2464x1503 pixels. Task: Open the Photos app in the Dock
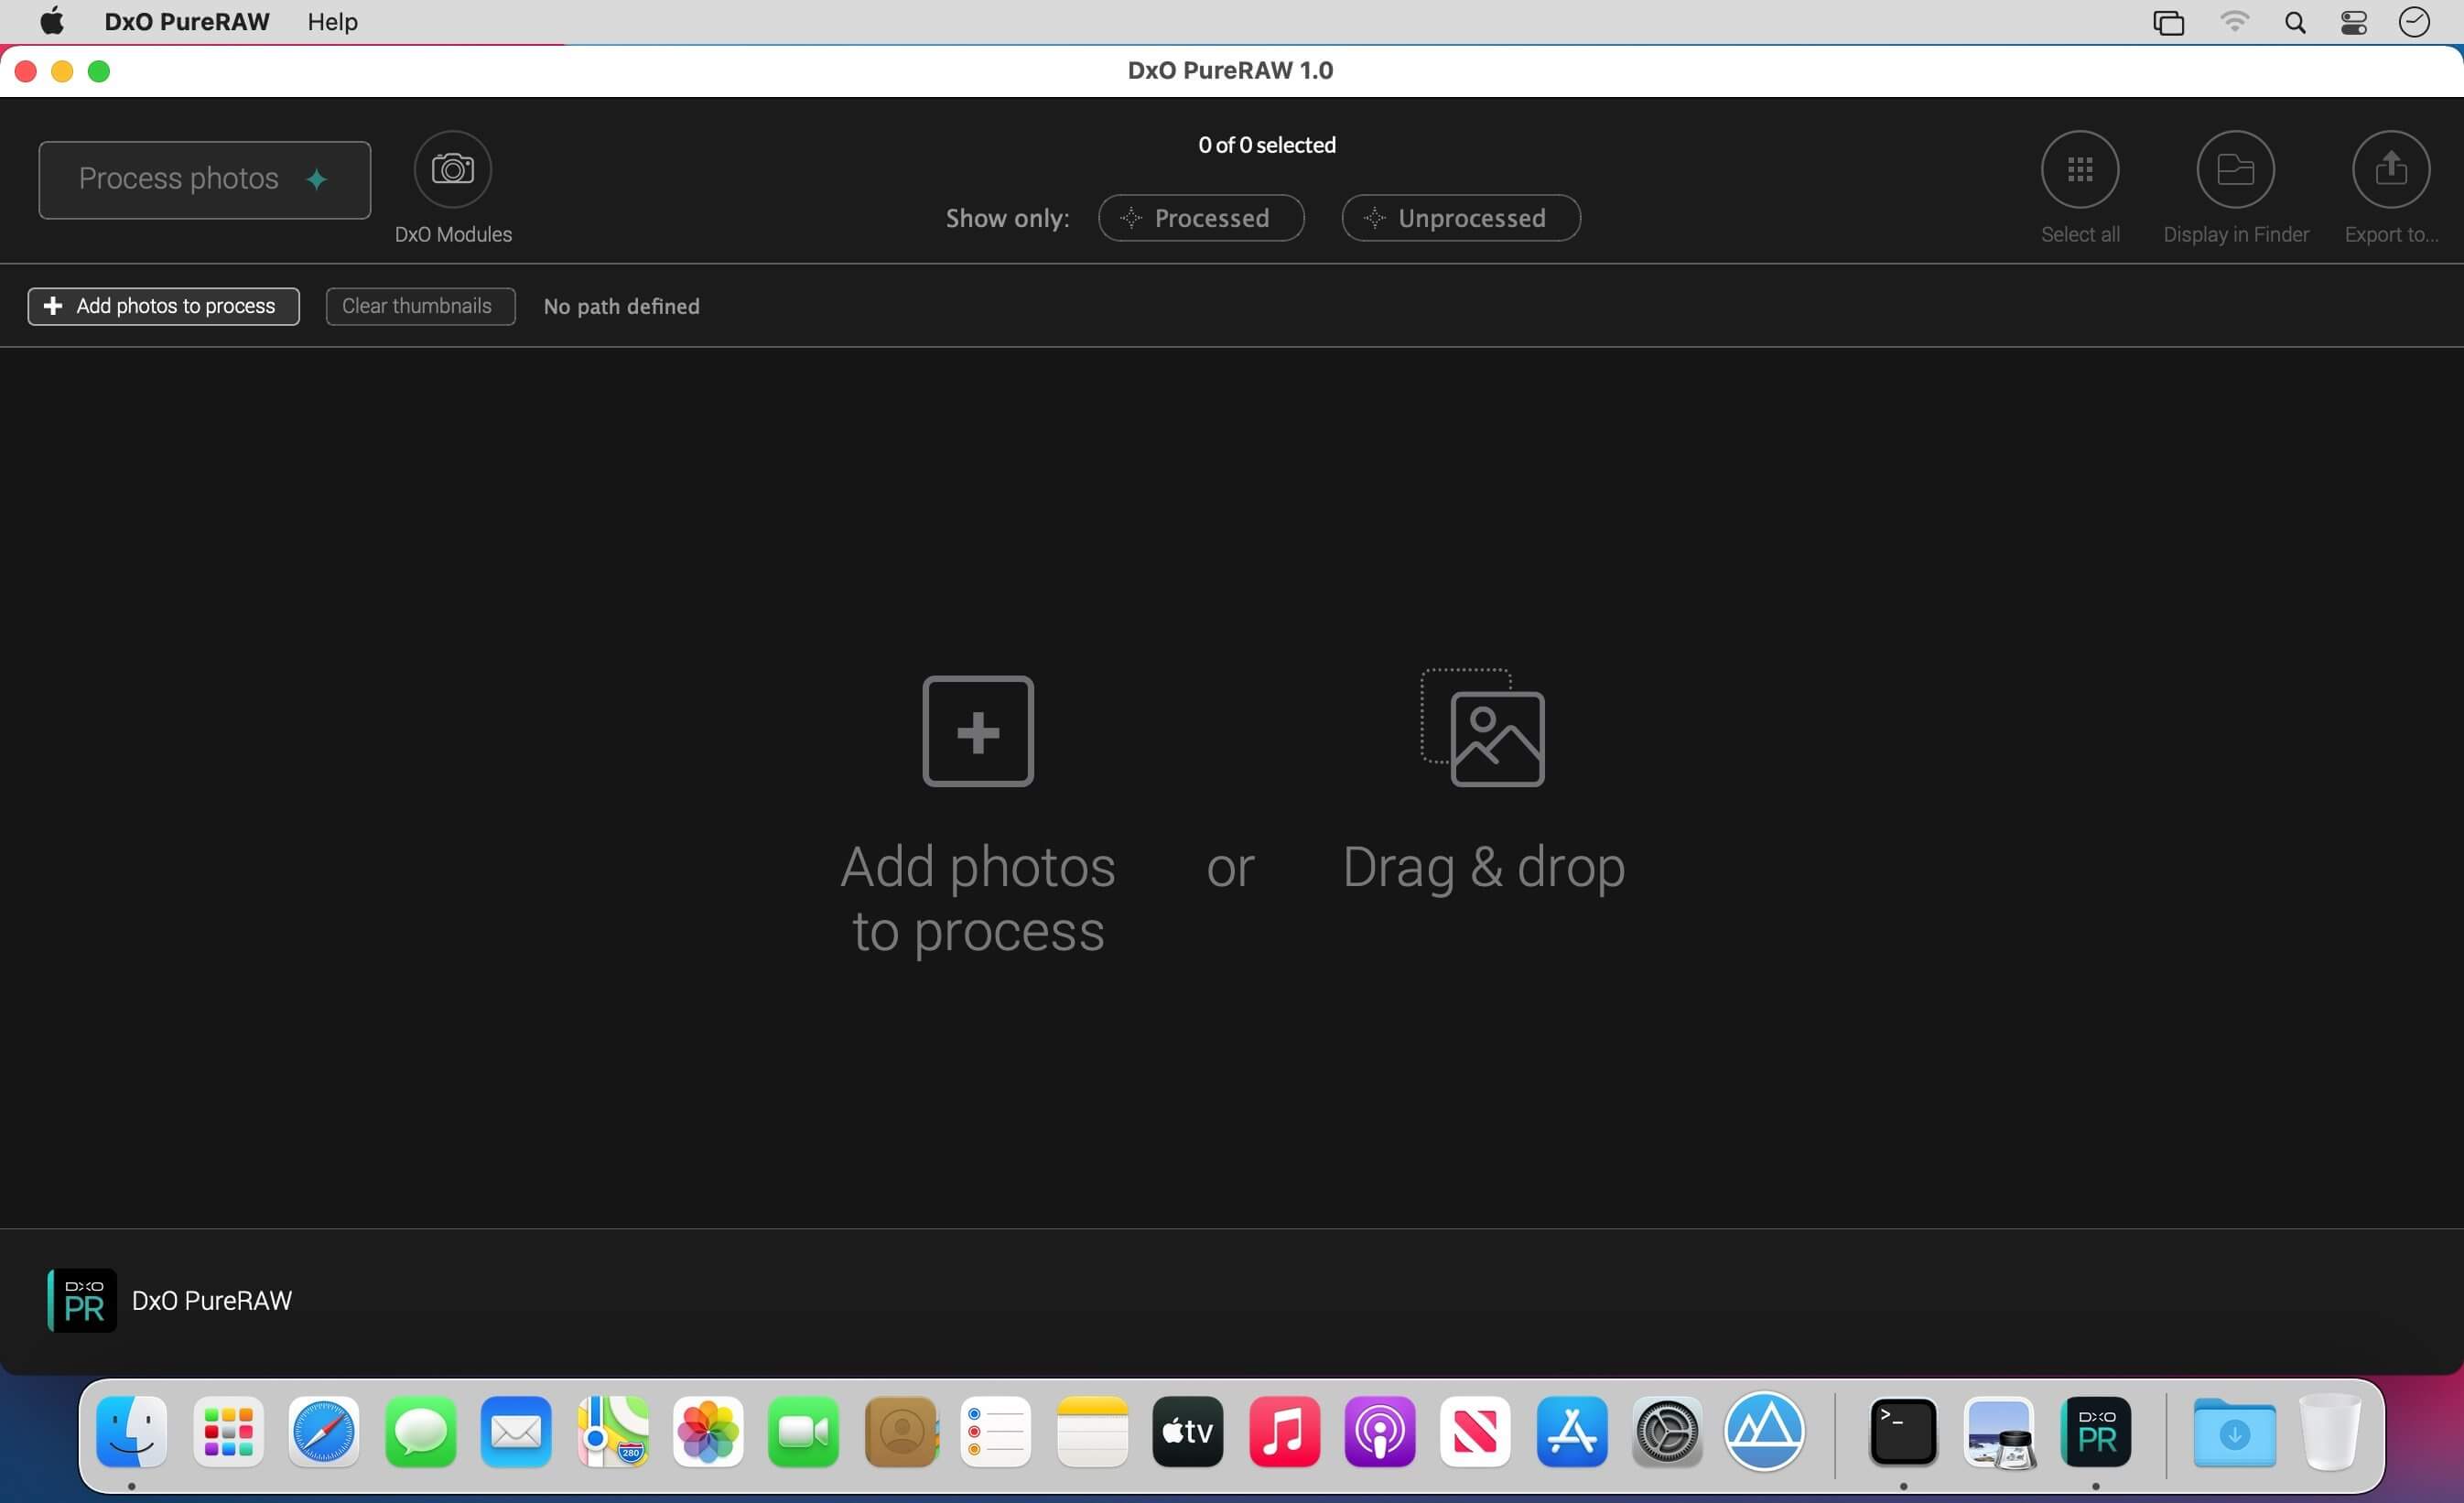coord(707,1432)
